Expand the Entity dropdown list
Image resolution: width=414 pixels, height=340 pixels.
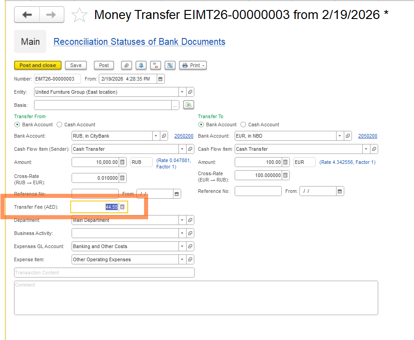[182, 92]
